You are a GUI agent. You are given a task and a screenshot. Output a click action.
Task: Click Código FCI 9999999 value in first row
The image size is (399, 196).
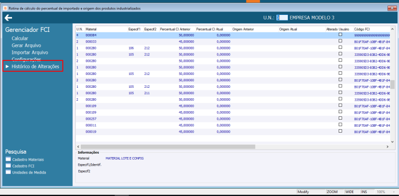pyautogui.click(x=372, y=35)
